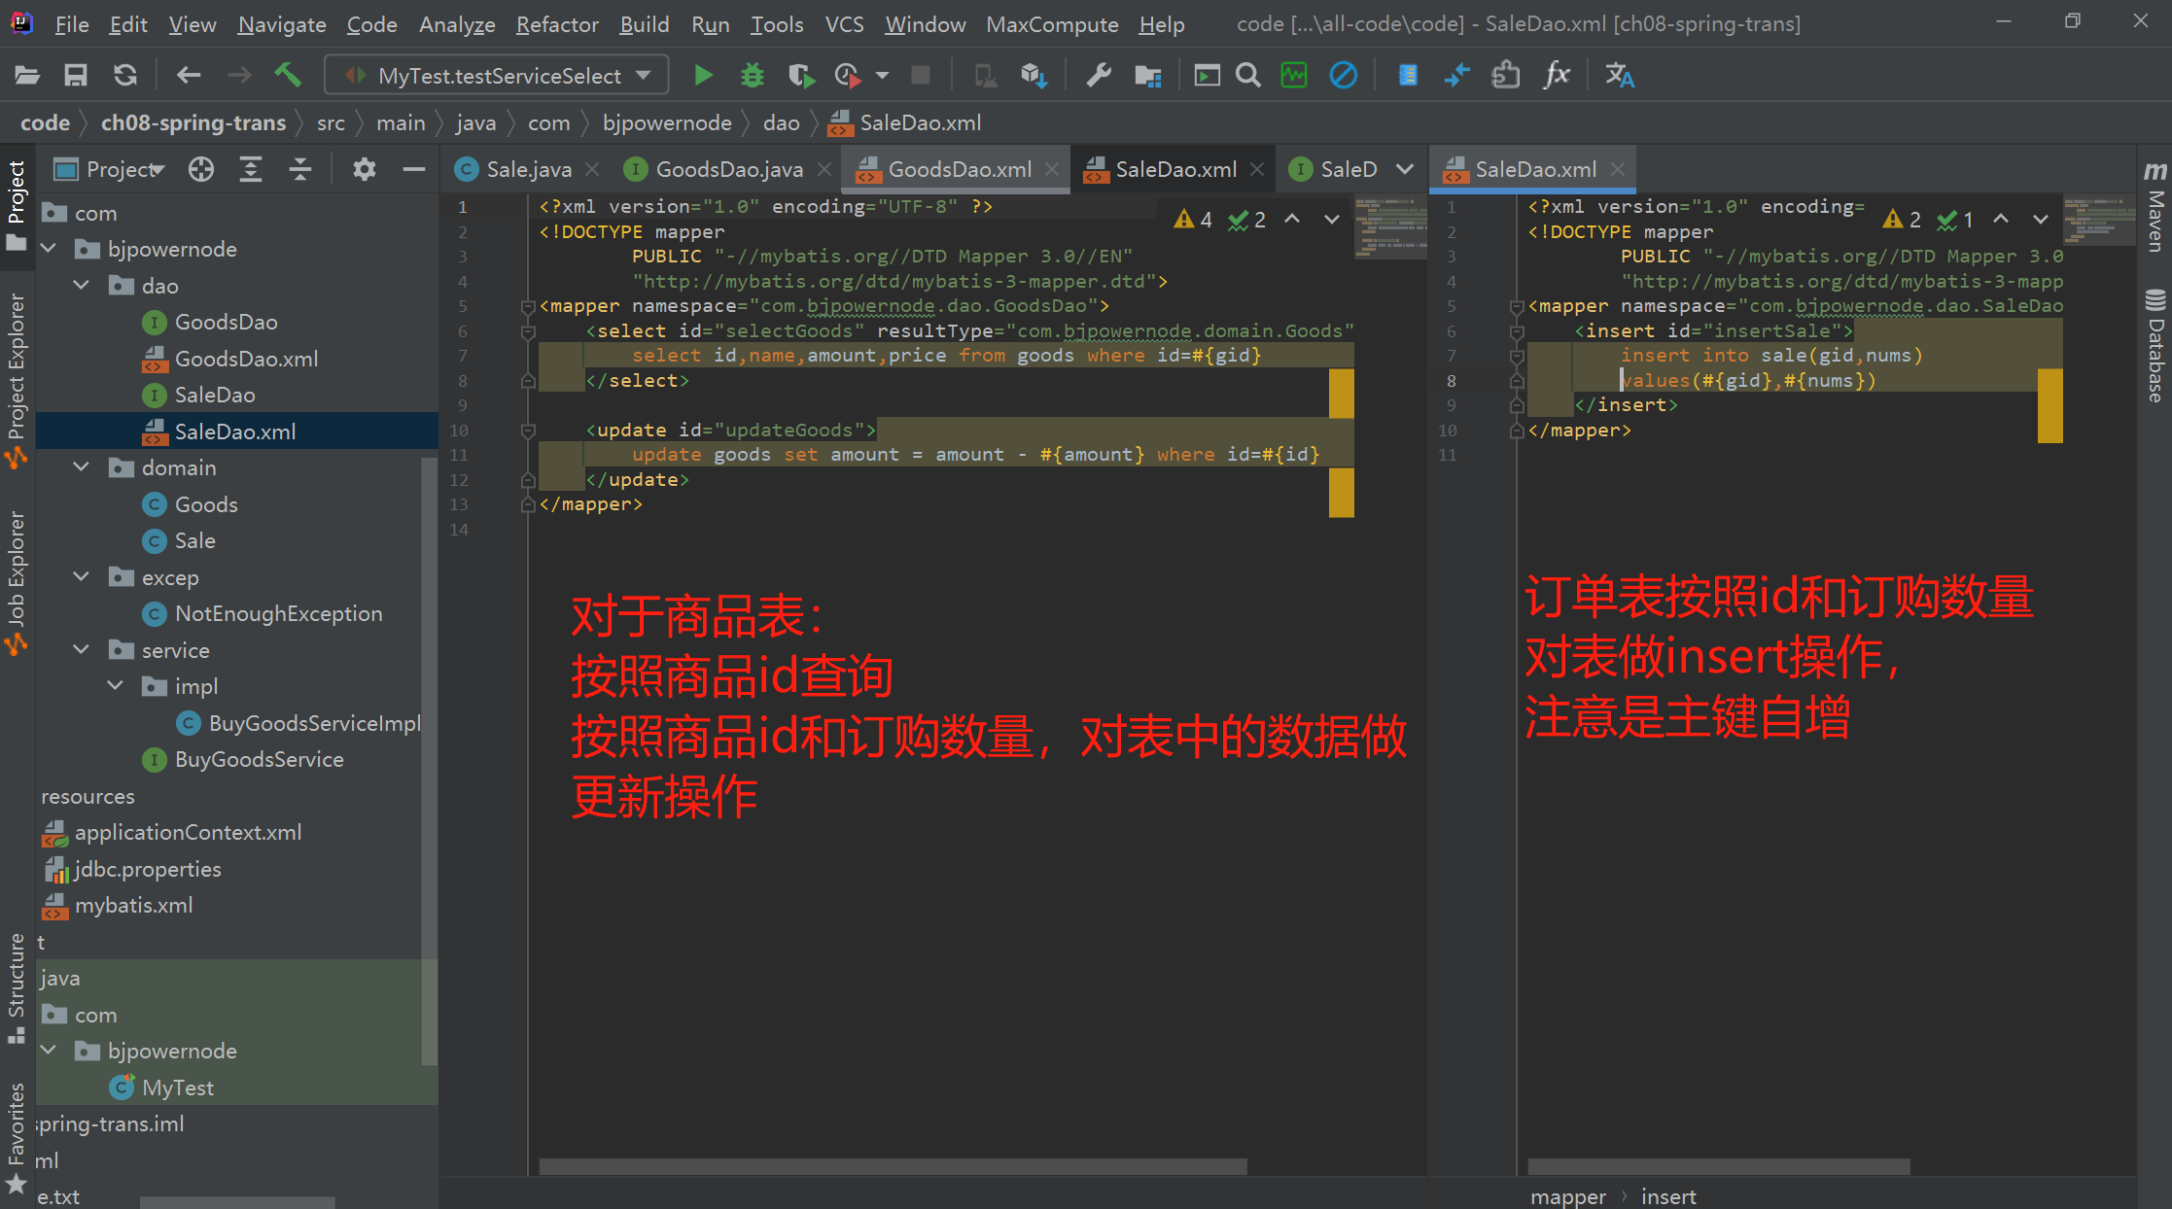Screen dimensions: 2172x1209
Task: Open applicationContext.xml in project tree
Action: coord(188,832)
